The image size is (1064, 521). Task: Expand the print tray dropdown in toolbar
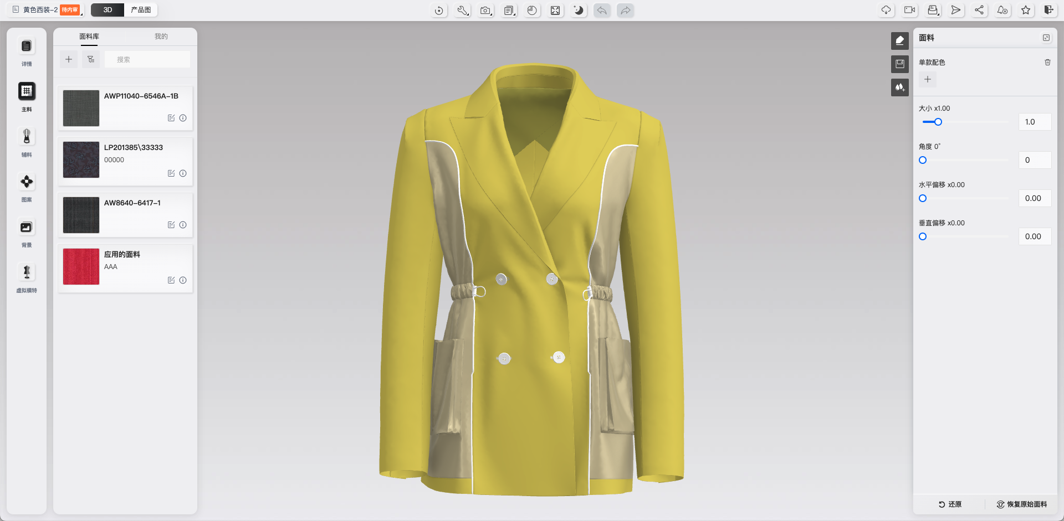tap(933, 10)
